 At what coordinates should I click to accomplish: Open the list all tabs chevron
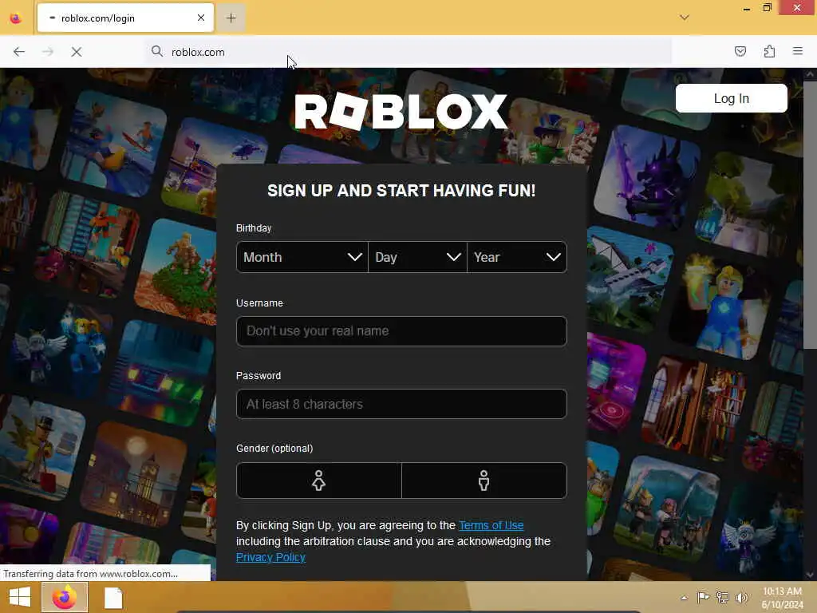pos(684,18)
